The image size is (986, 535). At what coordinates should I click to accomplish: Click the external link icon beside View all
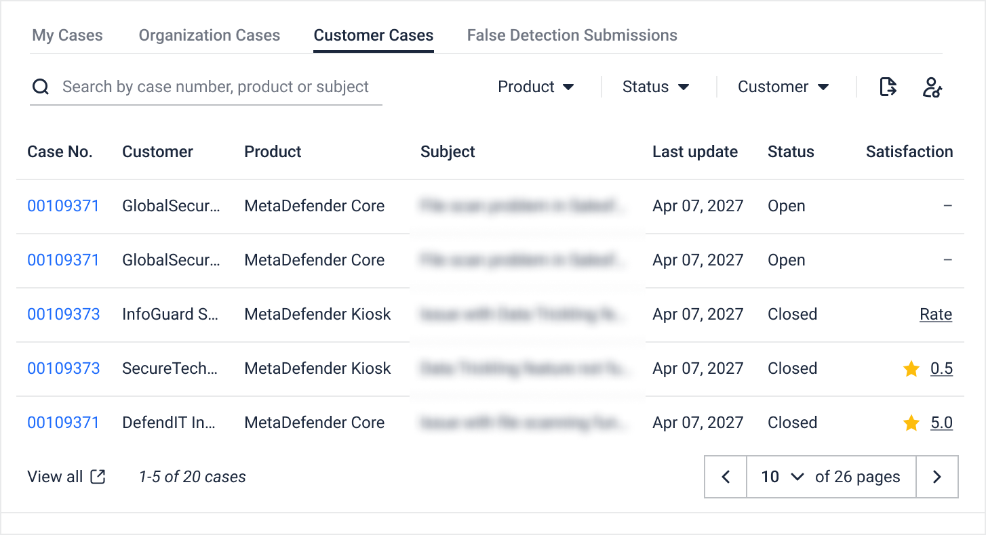click(x=98, y=477)
